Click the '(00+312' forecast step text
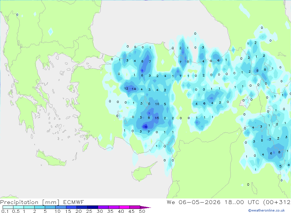 coord(277,202)
